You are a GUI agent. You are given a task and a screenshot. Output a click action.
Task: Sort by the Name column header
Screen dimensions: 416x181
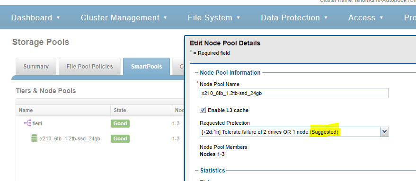click(x=63, y=110)
